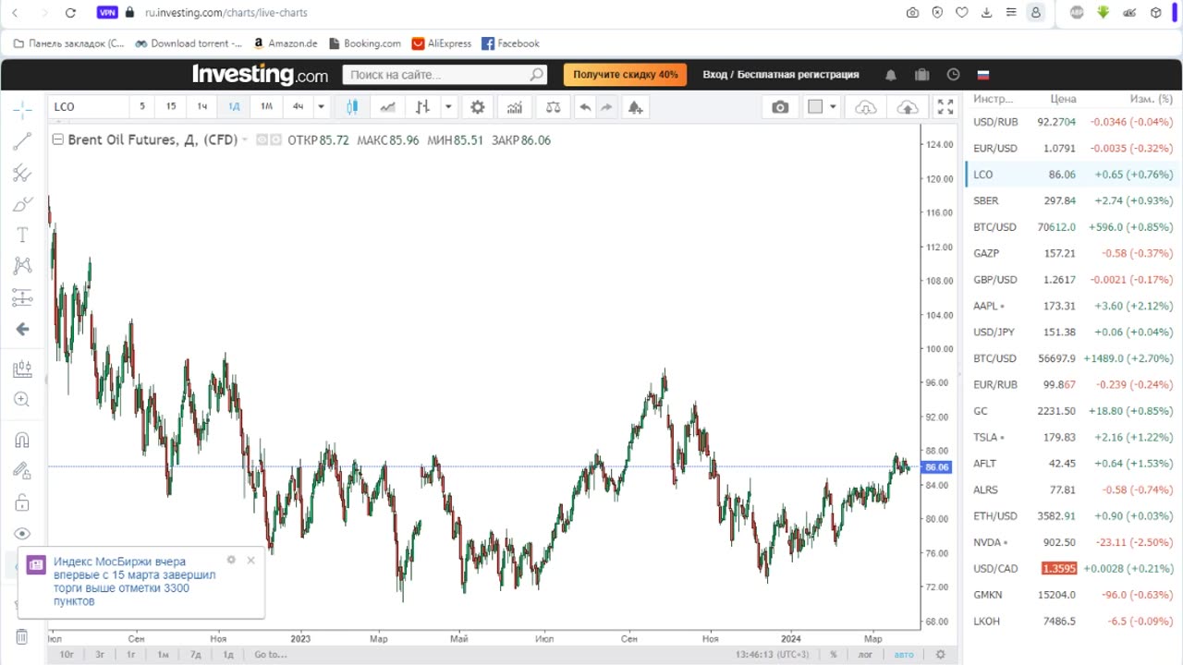Select the 15 minute interval
Image resolution: width=1183 pixels, height=665 pixels.
tap(171, 106)
